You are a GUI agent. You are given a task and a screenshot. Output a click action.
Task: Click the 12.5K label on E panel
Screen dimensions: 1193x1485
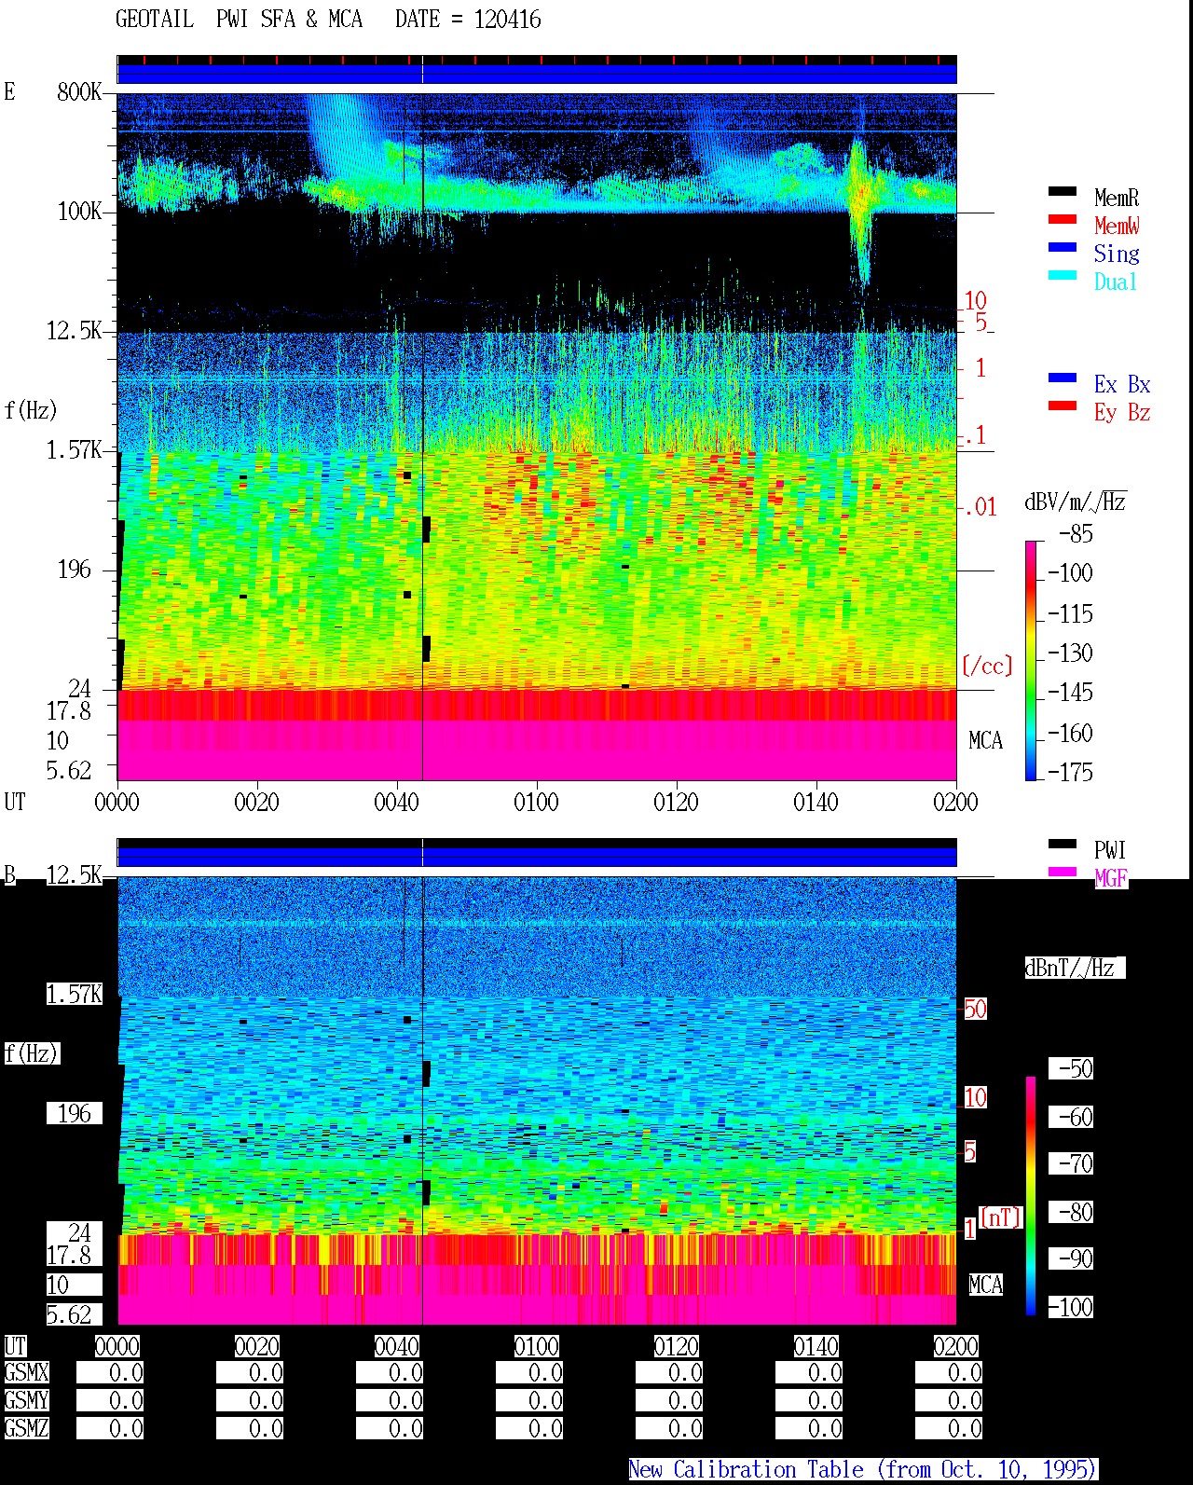point(74,330)
